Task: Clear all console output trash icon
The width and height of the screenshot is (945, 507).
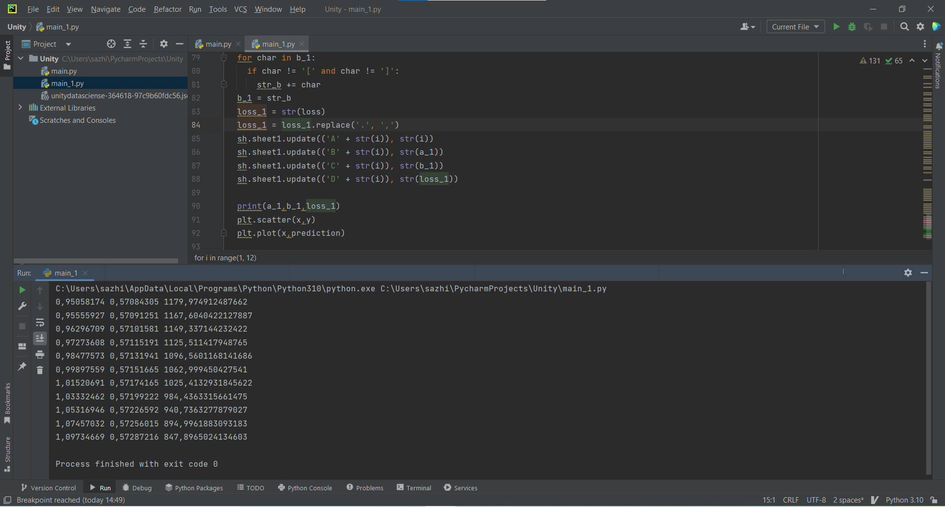Action: click(x=40, y=370)
